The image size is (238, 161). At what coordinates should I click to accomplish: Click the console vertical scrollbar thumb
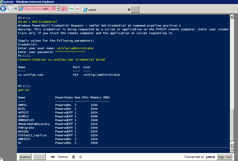pyautogui.click(x=232, y=125)
